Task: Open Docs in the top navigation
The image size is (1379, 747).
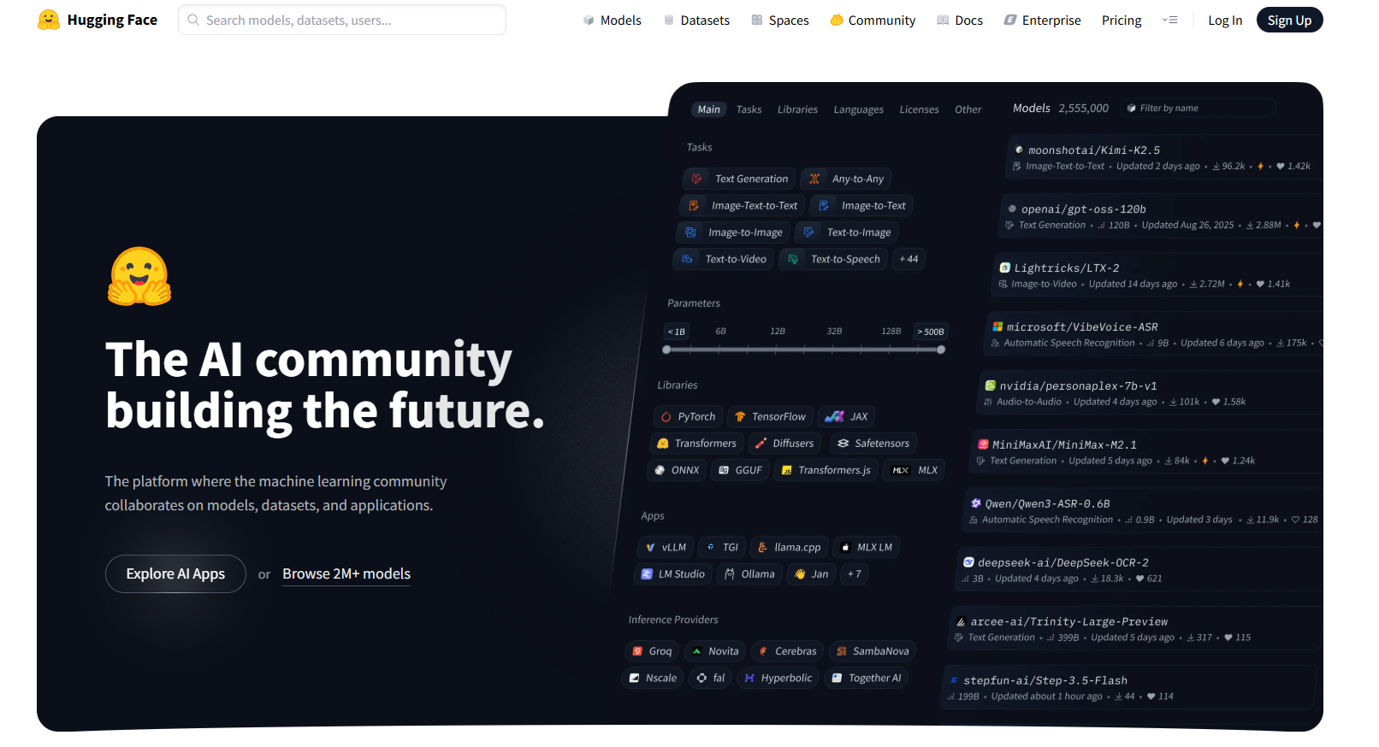Action: tap(960, 21)
